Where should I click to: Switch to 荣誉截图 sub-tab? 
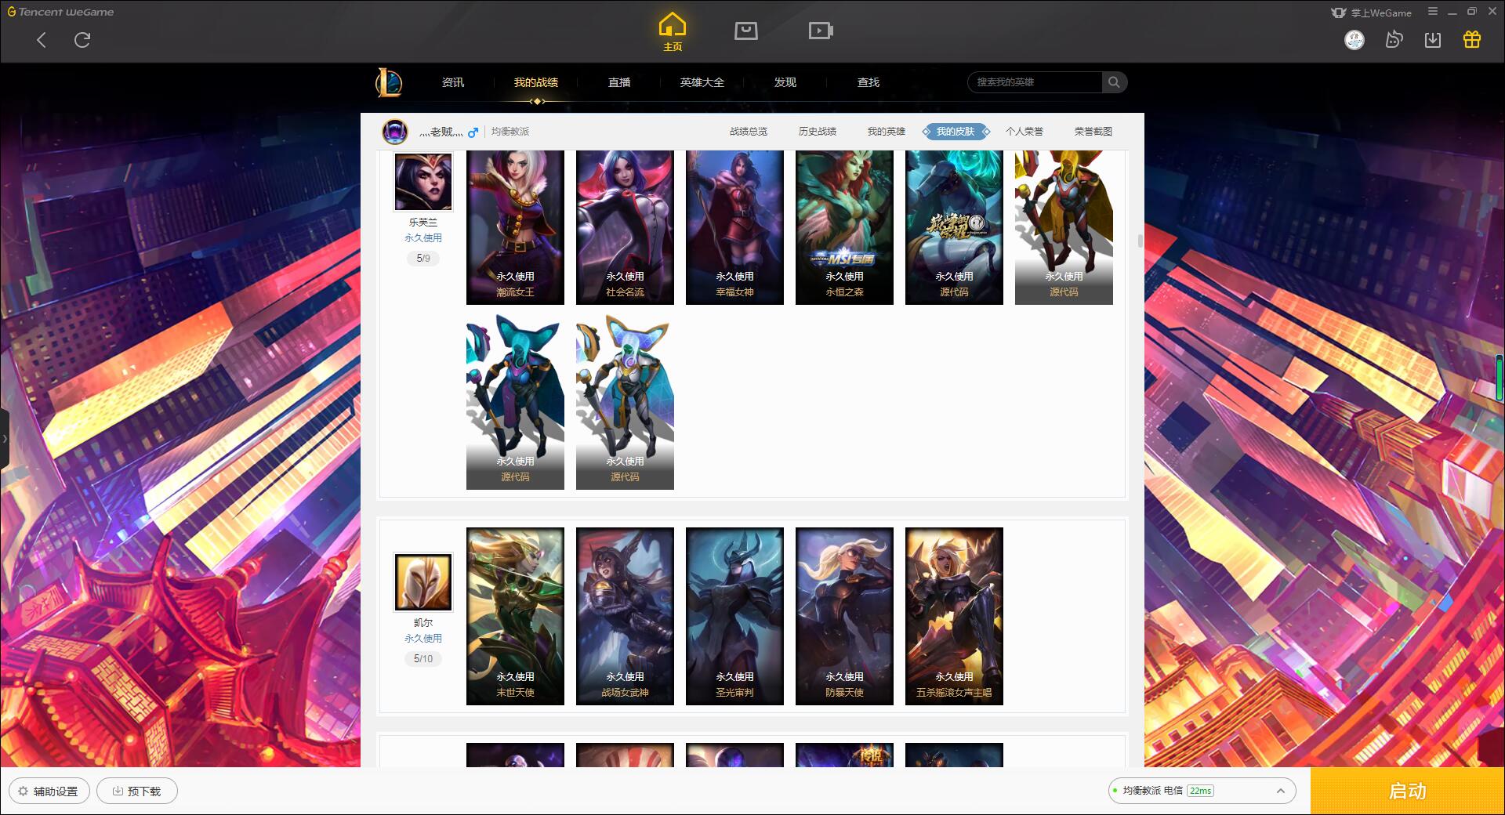pos(1093,132)
